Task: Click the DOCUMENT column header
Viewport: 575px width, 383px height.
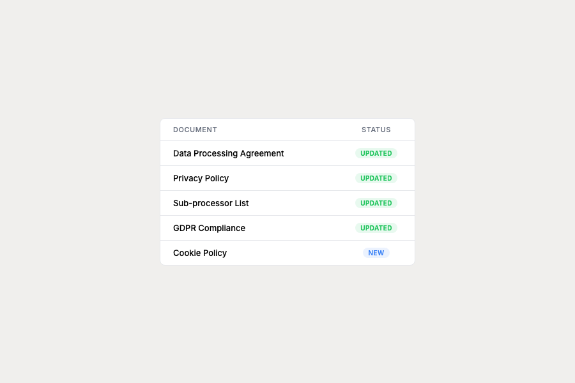Action: coord(195,130)
